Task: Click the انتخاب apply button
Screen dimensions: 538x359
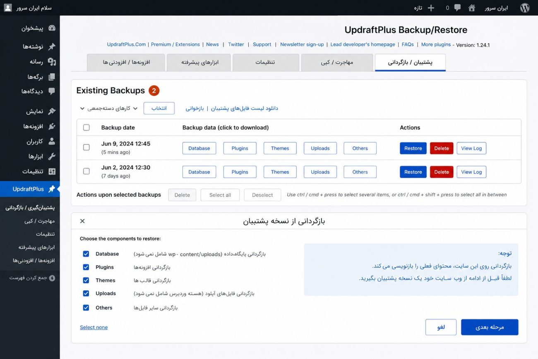Action: [159, 108]
